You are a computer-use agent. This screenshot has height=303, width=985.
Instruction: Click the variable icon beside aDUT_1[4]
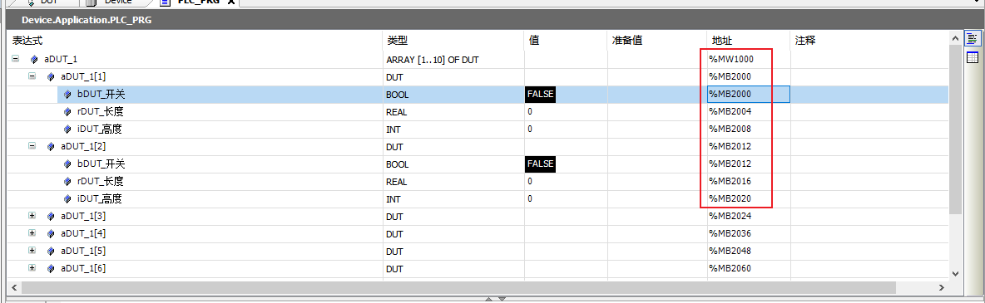click(x=51, y=234)
